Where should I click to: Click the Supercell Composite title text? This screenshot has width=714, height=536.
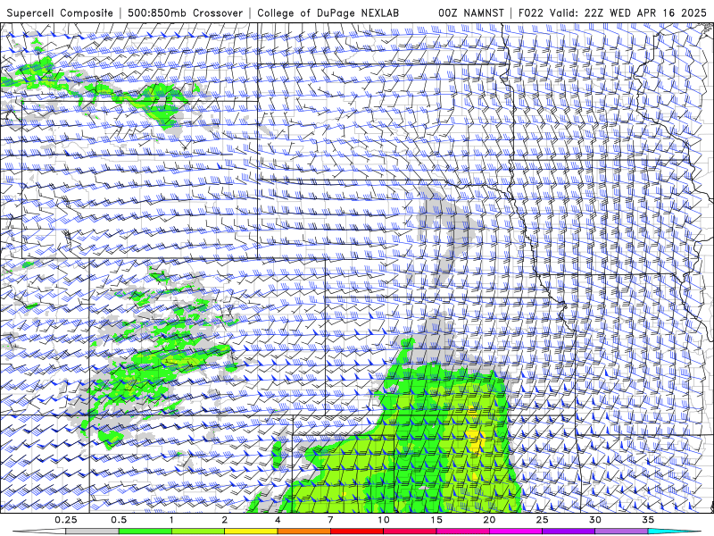[x=60, y=13]
